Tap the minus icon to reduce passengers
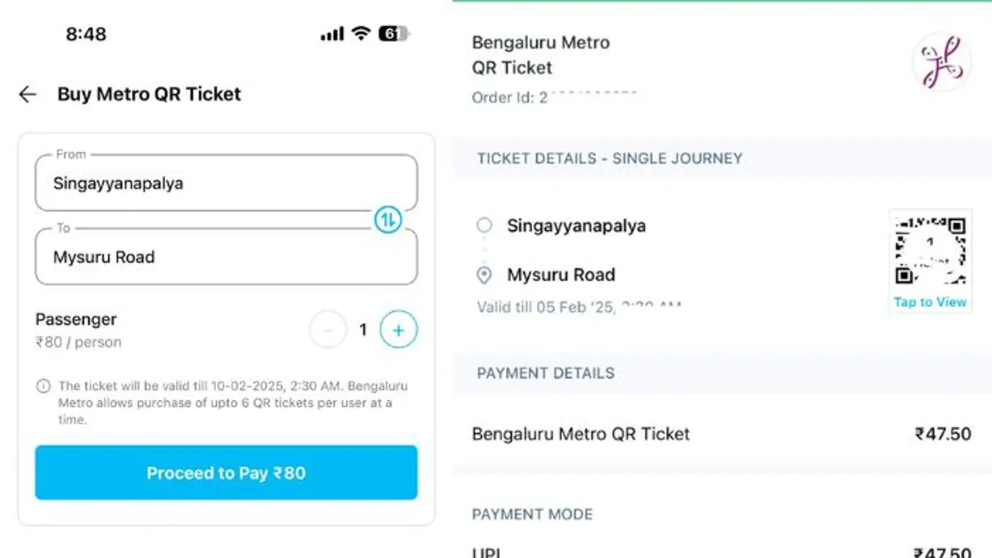992x558 pixels. click(x=328, y=329)
